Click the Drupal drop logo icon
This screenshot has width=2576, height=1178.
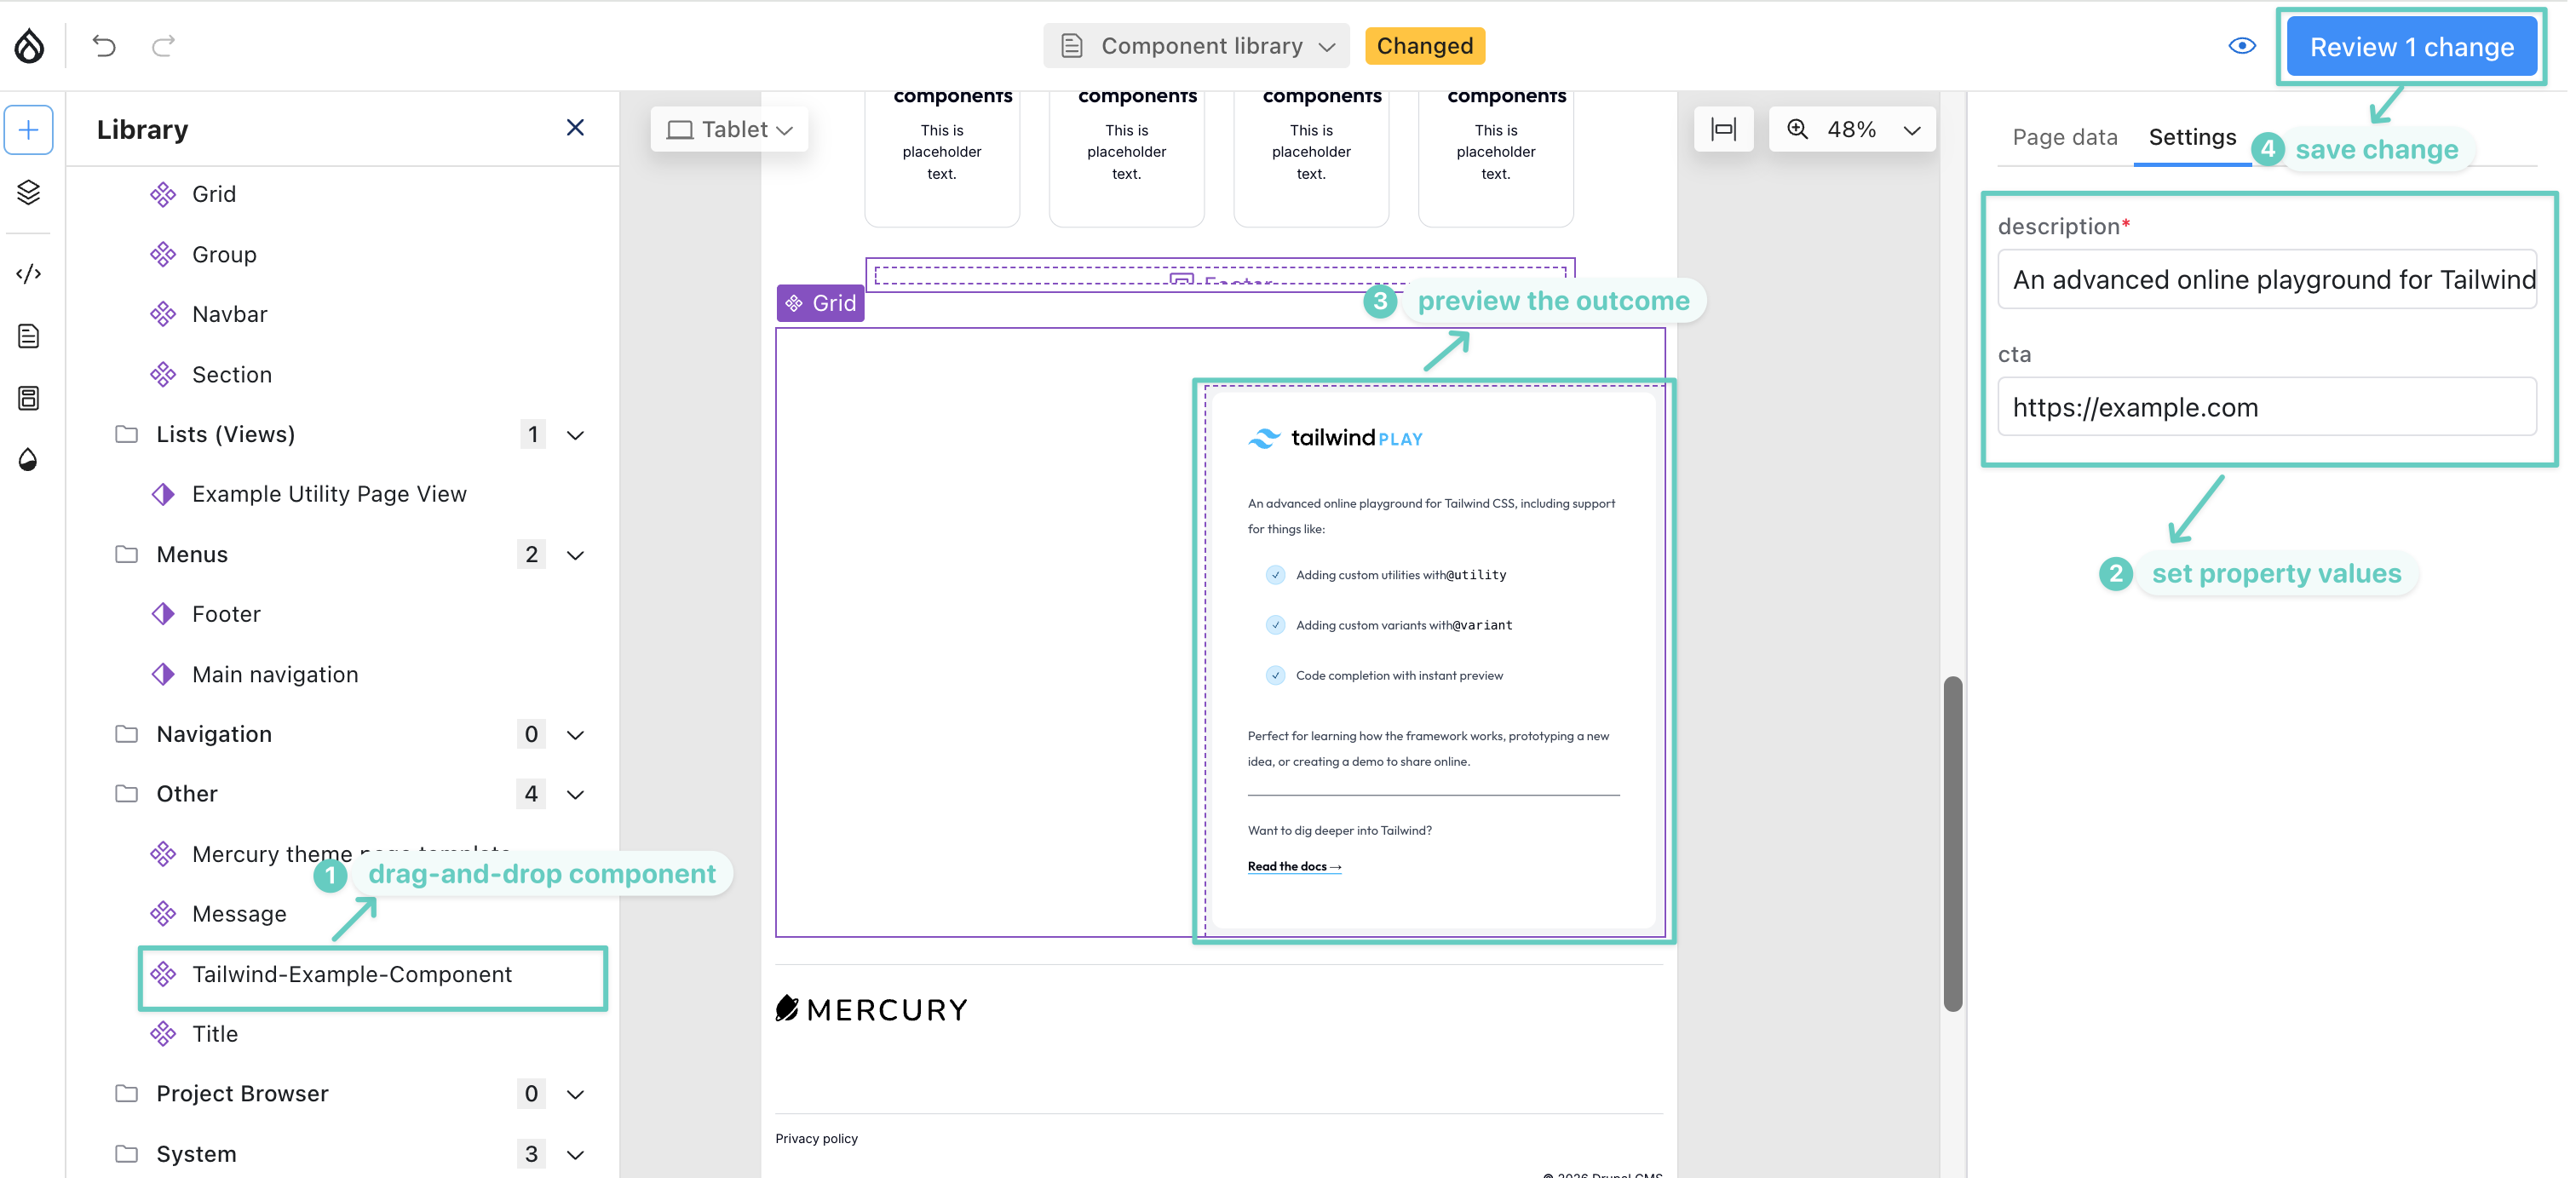30,46
